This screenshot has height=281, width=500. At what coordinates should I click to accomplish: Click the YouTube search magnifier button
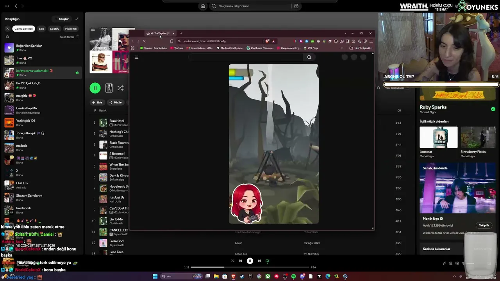pos(309,57)
